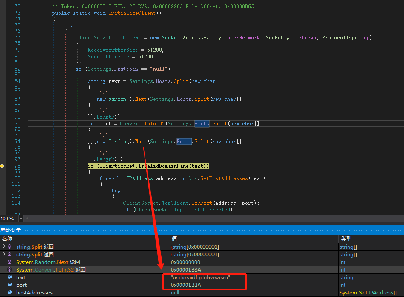The width and height of the screenshot is (404, 297).
Task: Select the port variable name row
Action: click(21, 285)
